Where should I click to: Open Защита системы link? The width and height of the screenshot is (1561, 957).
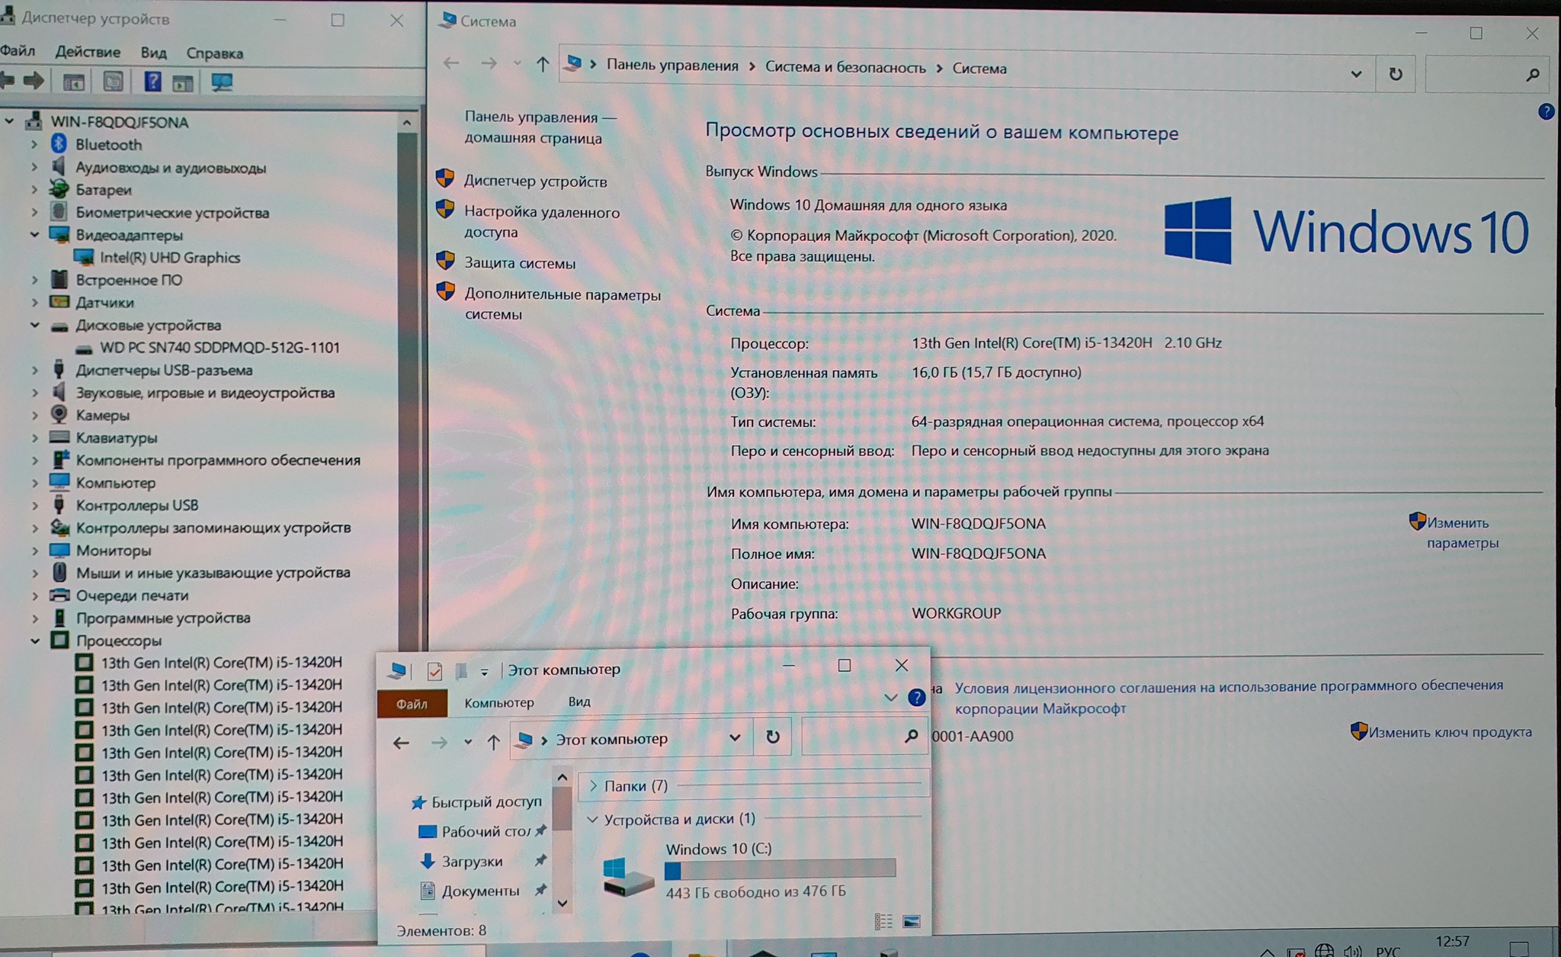pos(520,263)
